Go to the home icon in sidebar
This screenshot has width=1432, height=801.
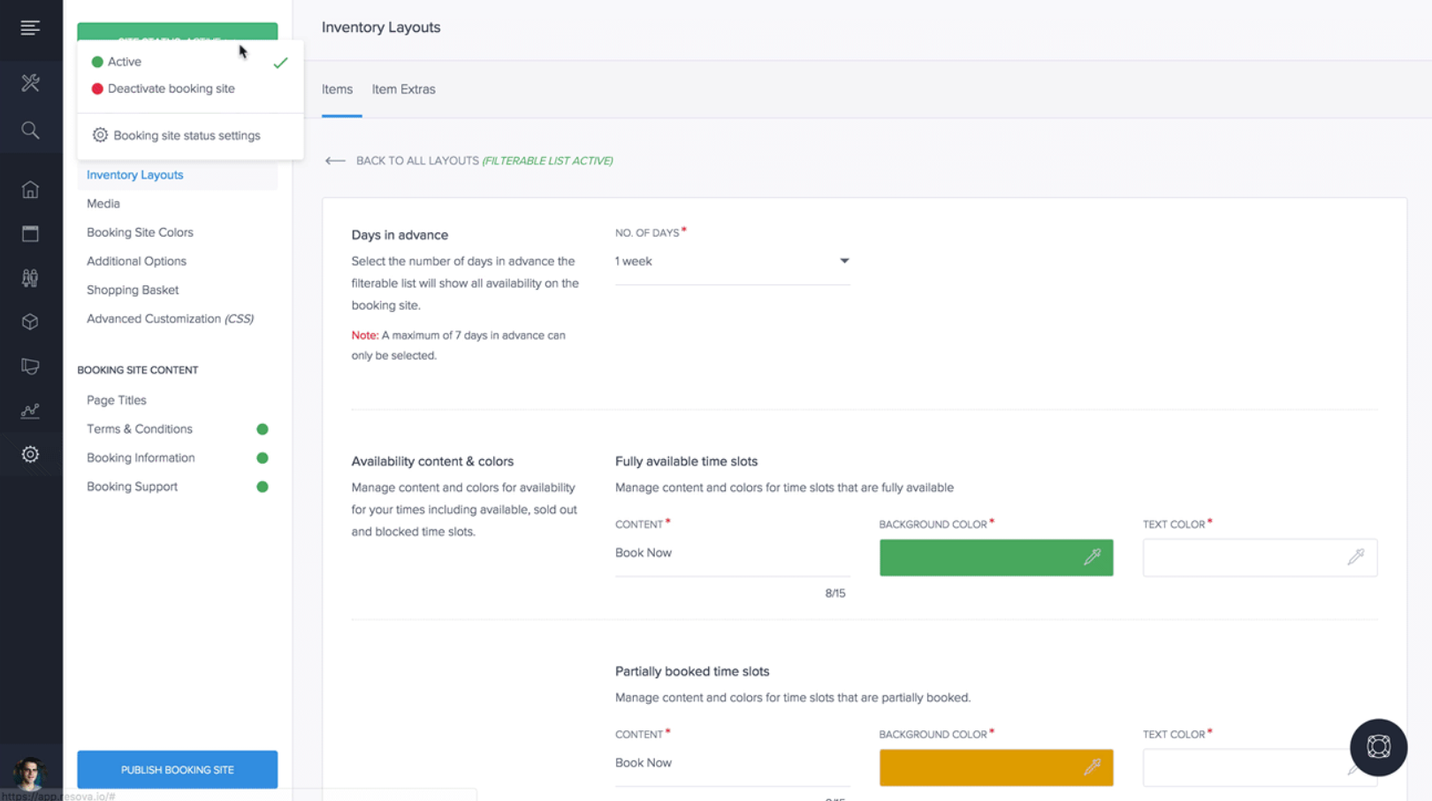[x=30, y=190]
